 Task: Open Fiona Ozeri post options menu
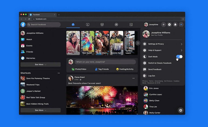pos(133,78)
